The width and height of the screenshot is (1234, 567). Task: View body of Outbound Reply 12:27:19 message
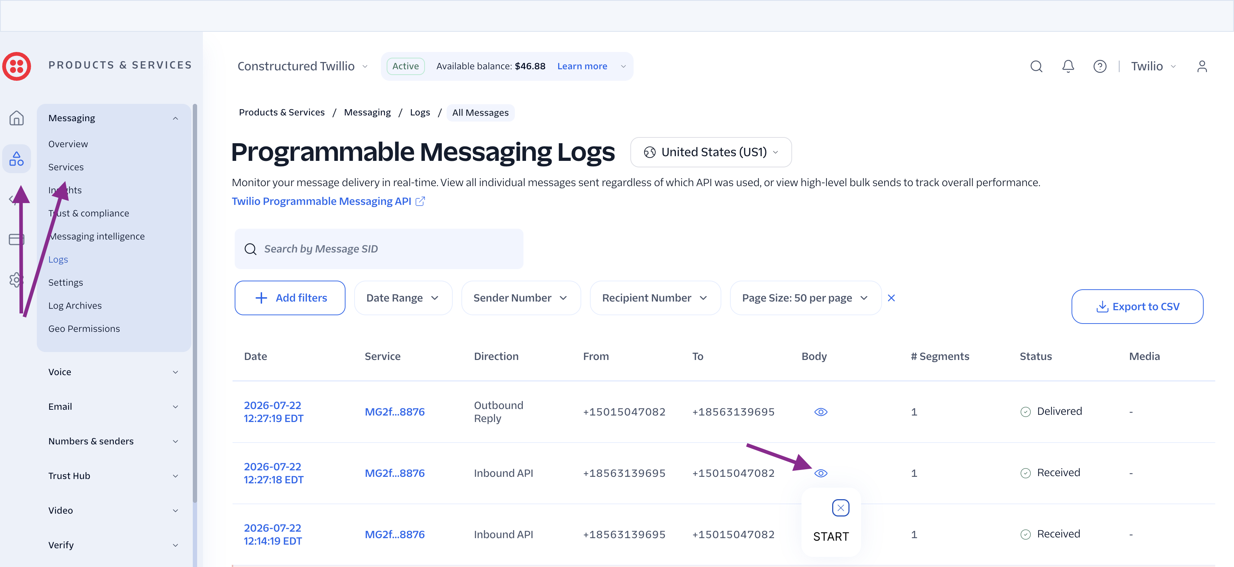point(821,412)
